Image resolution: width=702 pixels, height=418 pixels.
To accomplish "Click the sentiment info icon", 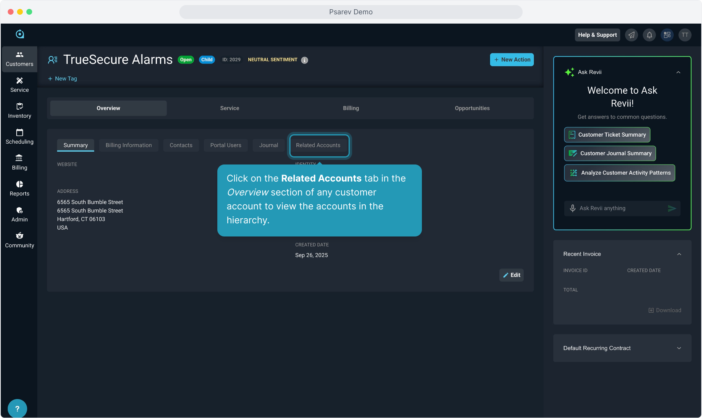I will pos(305,60).
